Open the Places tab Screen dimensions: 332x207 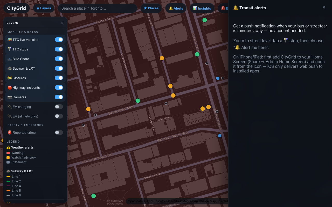pyautogui.click(x=151, y=8)
